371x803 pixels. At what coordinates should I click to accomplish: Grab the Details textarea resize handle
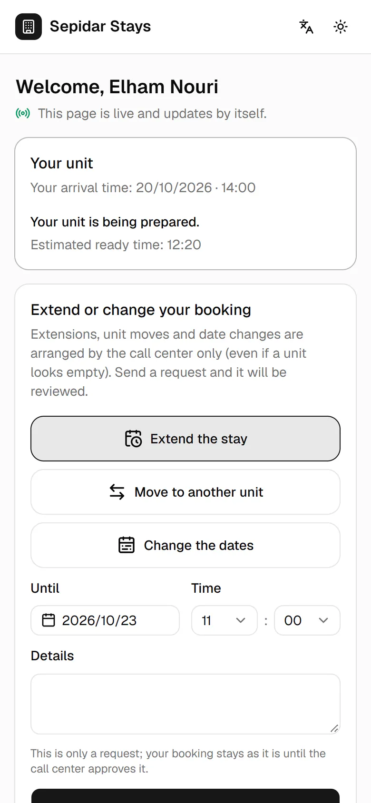[334, 728]
